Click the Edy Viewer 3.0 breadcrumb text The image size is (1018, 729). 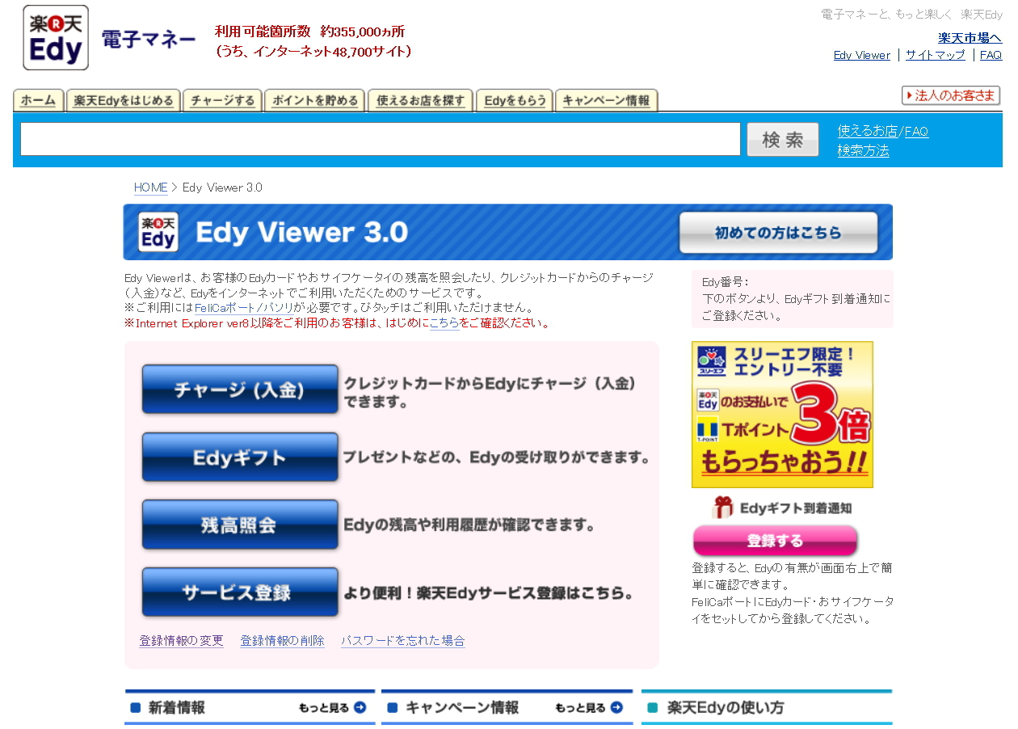[x=222, y=188]
